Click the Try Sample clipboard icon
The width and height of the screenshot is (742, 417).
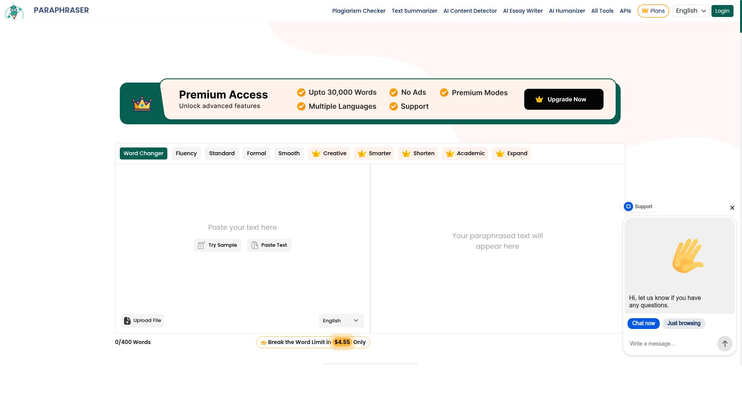click(201, 245)
